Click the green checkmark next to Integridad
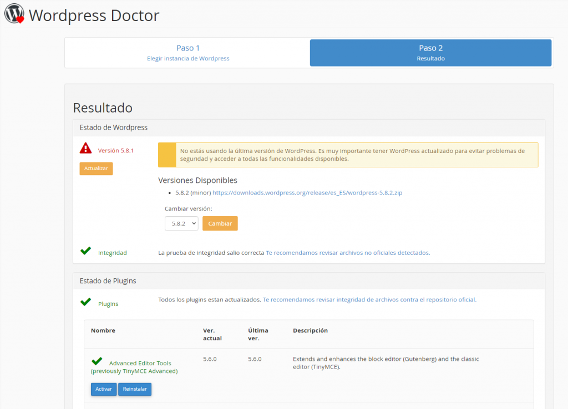Screen dimensions: 568x409 pos(86,251)
